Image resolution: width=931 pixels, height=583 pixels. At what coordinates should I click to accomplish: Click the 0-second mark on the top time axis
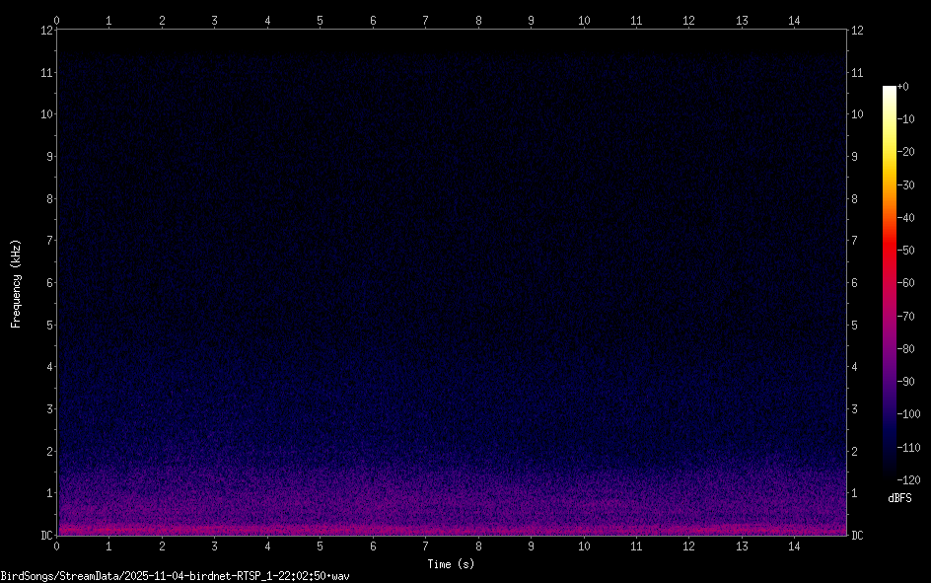click(57, 20)
